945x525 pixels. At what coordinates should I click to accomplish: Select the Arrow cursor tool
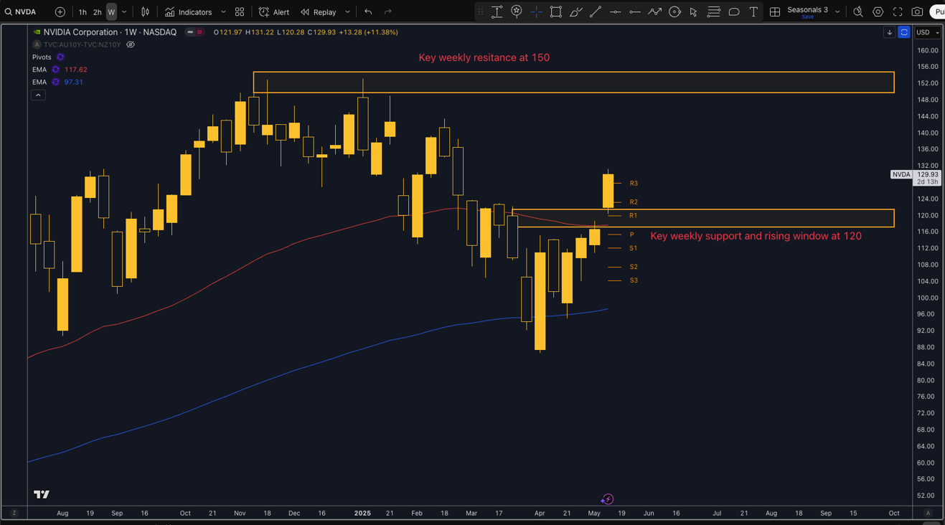(x=694, y=11)
